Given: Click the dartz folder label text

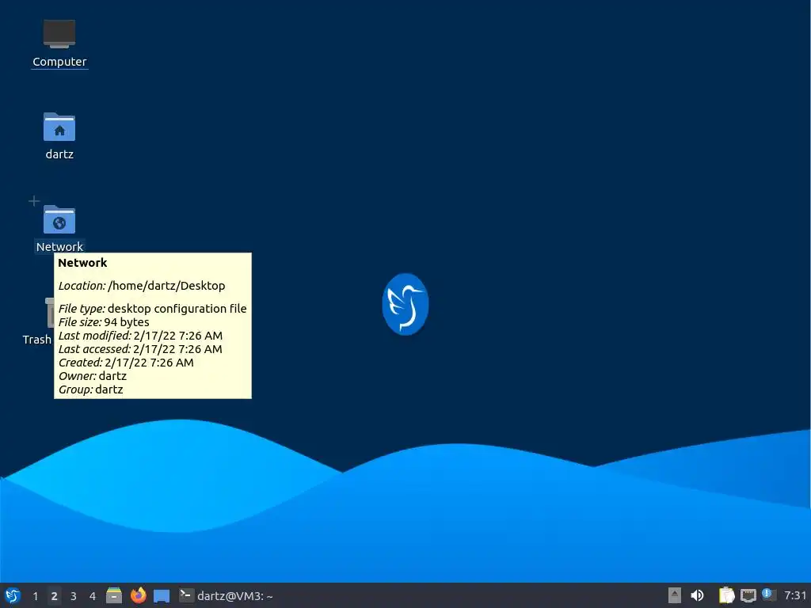Looking at the screenshot, I should click(59, 154).
